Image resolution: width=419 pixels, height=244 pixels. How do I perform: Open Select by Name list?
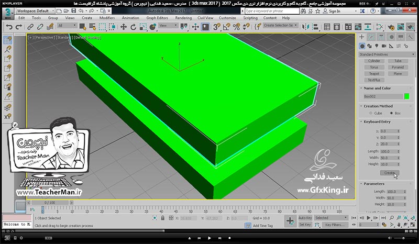[93, 27]
